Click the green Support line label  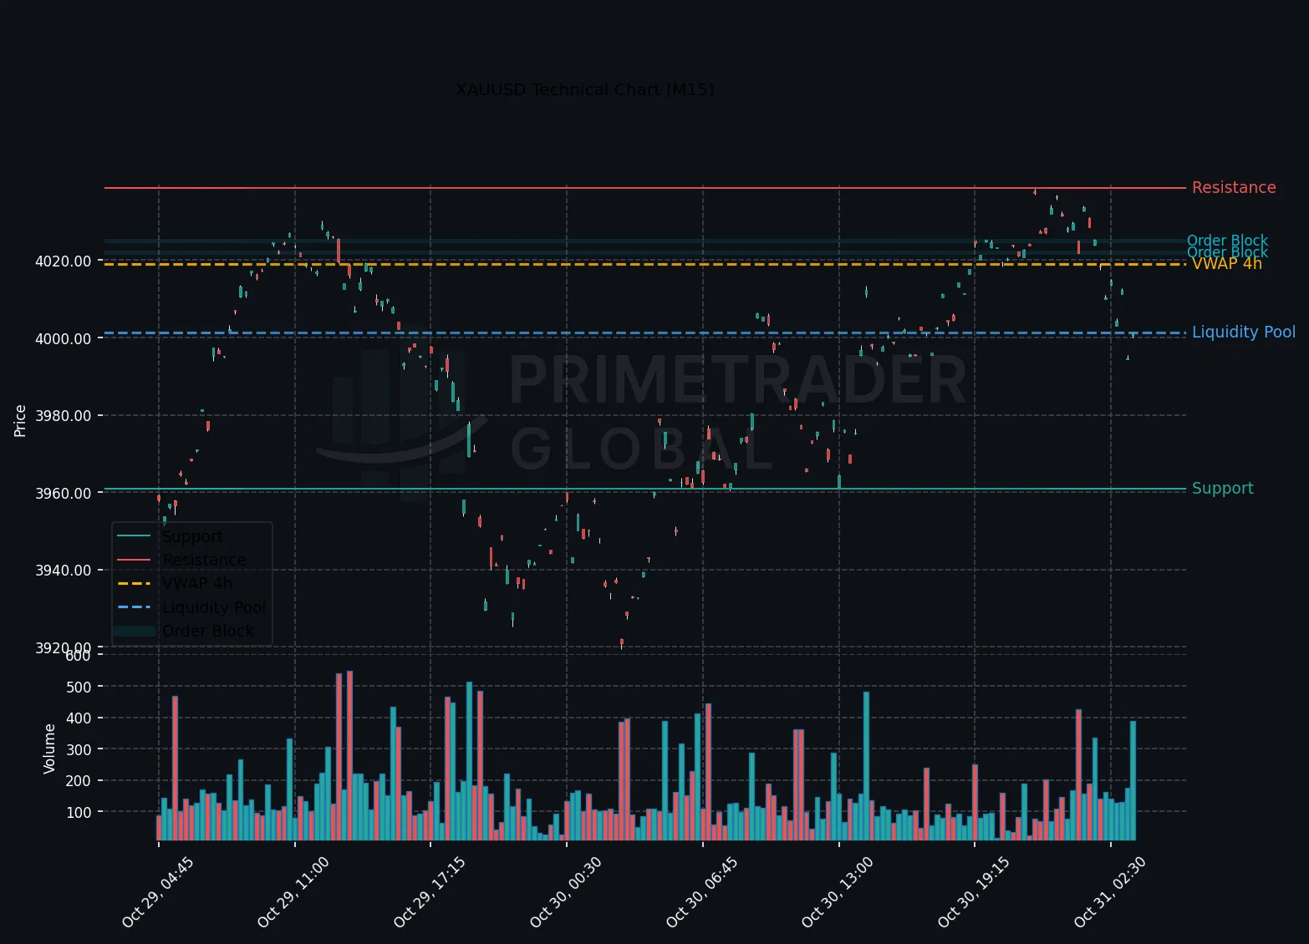coord(1223,489)
